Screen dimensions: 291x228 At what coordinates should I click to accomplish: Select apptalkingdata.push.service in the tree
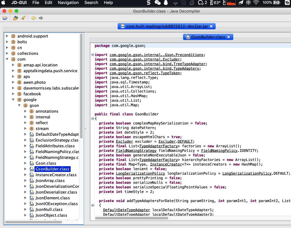click(50, 71)
